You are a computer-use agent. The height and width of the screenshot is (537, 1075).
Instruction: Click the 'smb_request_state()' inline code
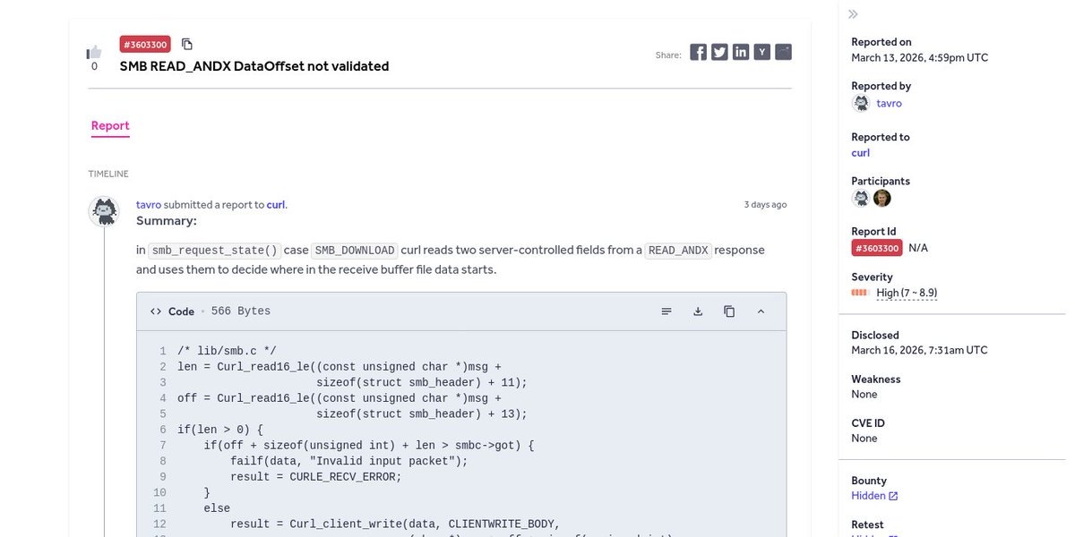pos(215,251)
